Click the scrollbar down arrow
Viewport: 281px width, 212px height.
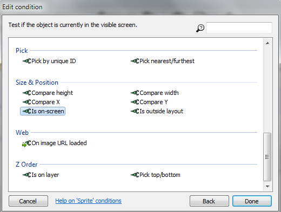[x=267, y=187]
